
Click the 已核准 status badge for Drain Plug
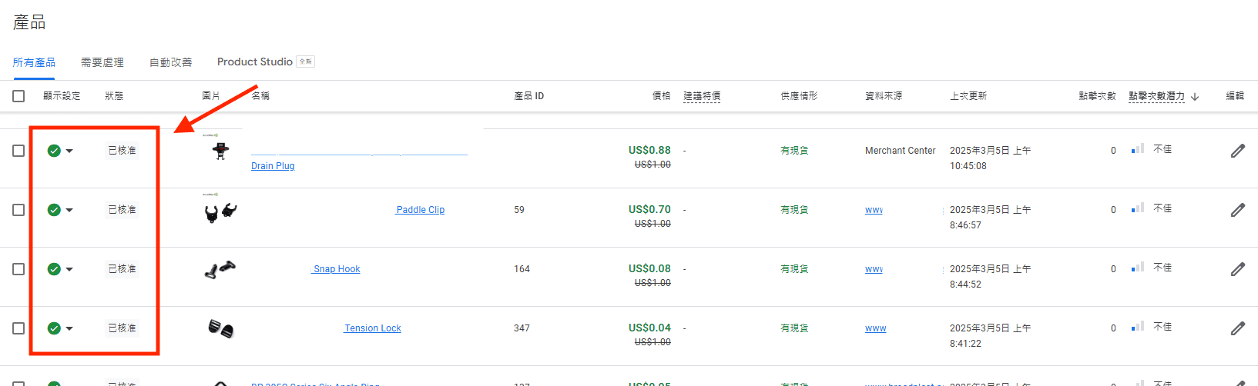point(122,151)
